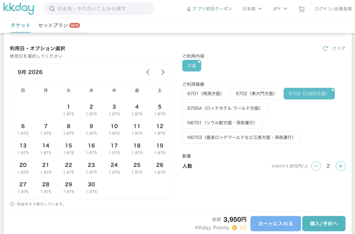355x234 pixels.
Task: Go to next month arrow
Action: (x=163, y=72)
